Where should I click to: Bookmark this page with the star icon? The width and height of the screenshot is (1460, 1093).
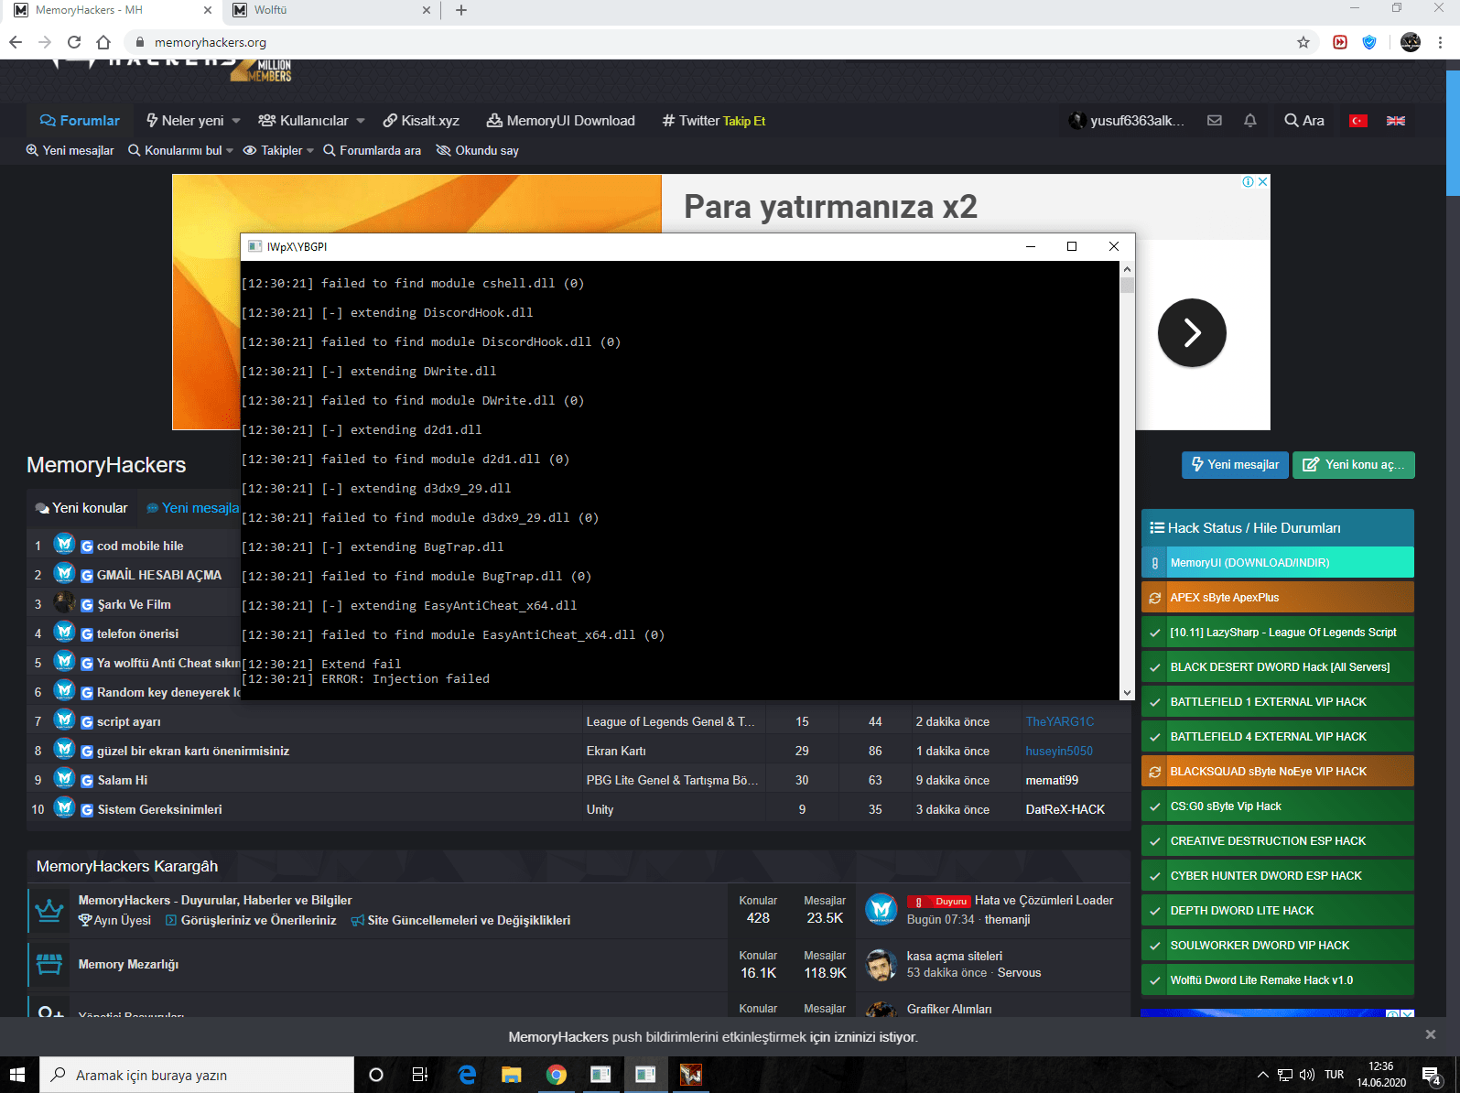point(1303,42)
